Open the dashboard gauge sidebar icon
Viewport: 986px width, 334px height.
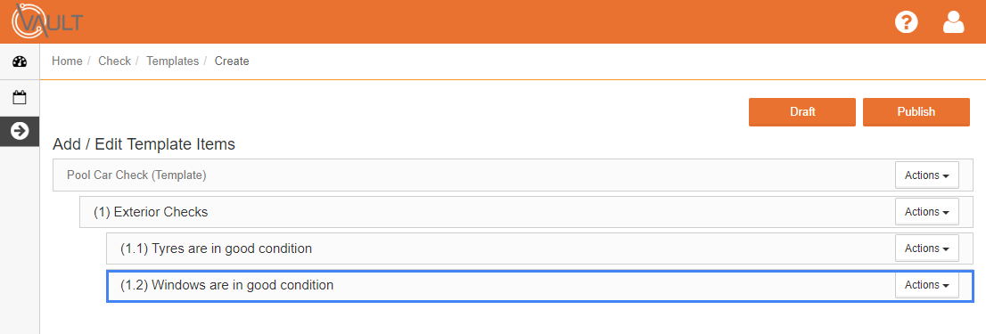pos(21,61)
